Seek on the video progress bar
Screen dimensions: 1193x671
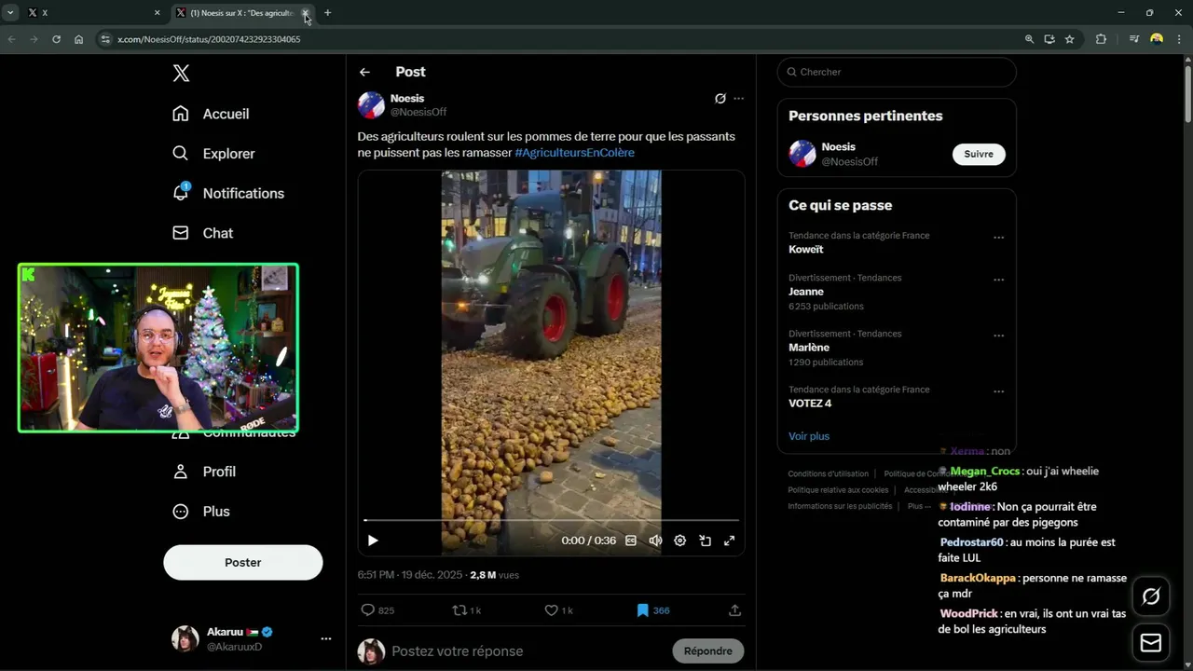(551, 520)
